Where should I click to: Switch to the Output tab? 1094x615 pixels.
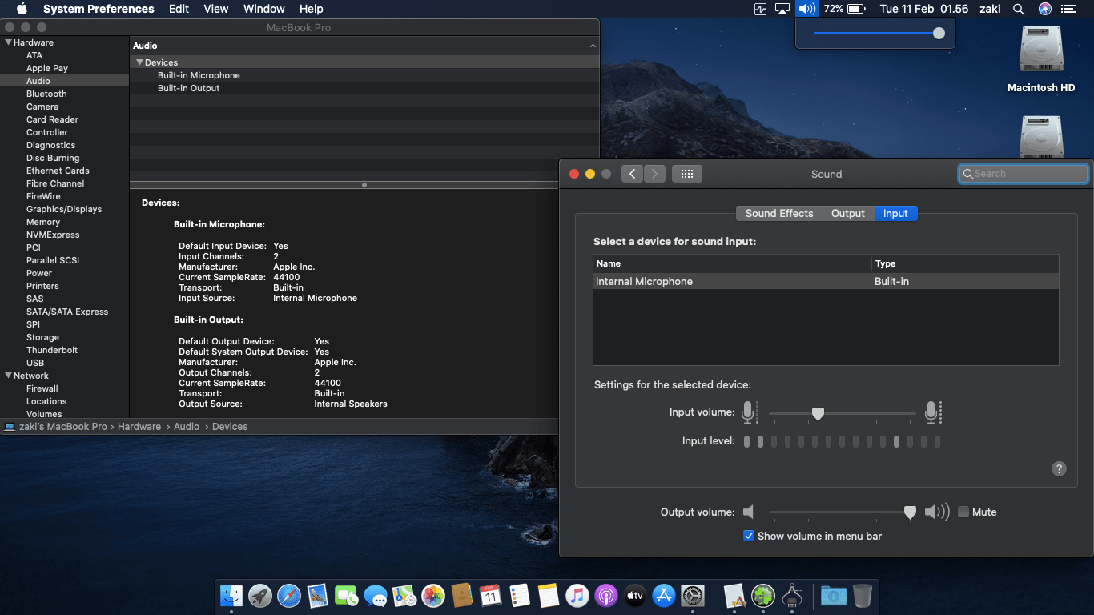point(848,213)
